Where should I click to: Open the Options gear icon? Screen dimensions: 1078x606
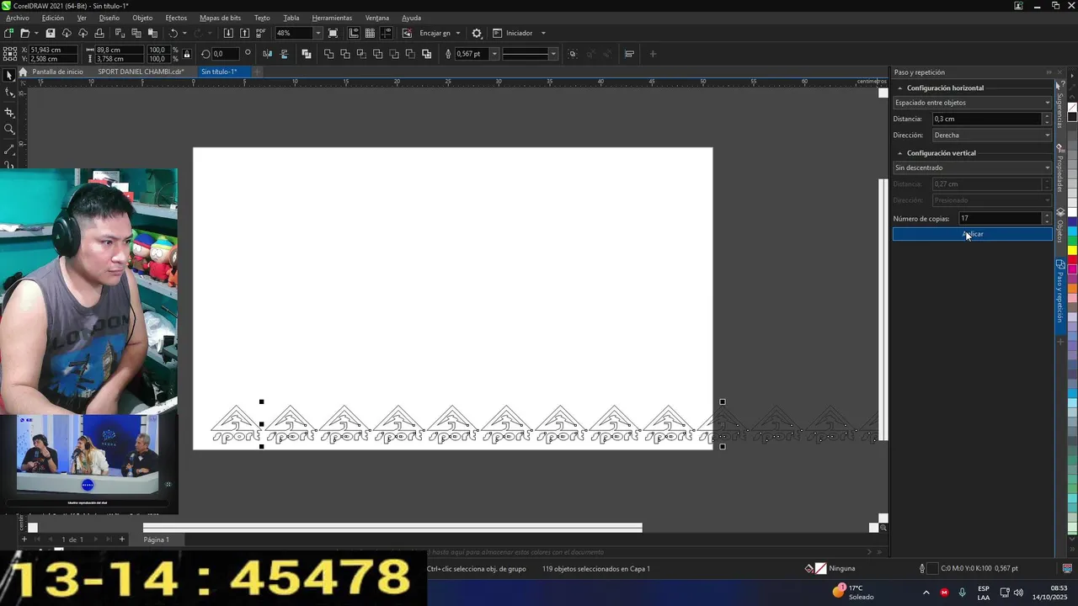click(x=477, y=33)
